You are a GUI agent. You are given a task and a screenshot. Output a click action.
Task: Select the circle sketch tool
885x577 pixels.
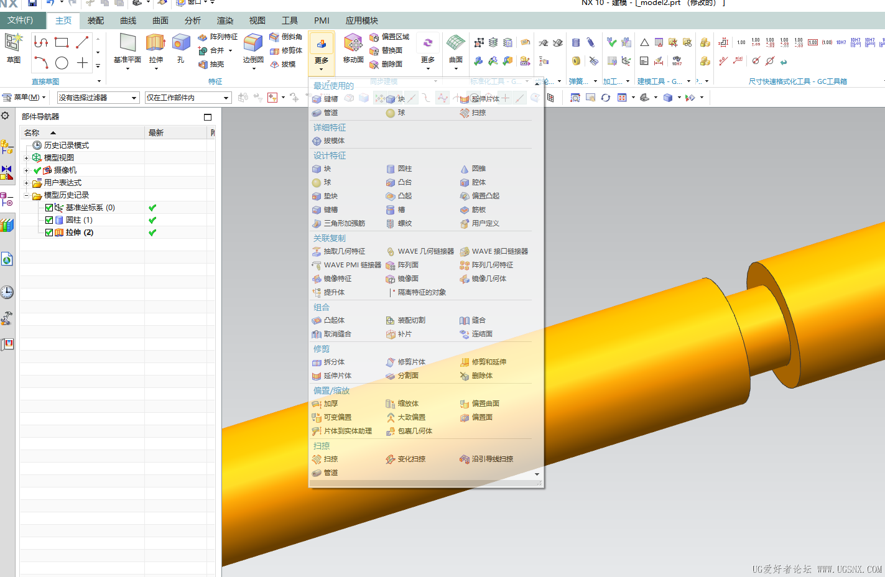tap(62, 63)
